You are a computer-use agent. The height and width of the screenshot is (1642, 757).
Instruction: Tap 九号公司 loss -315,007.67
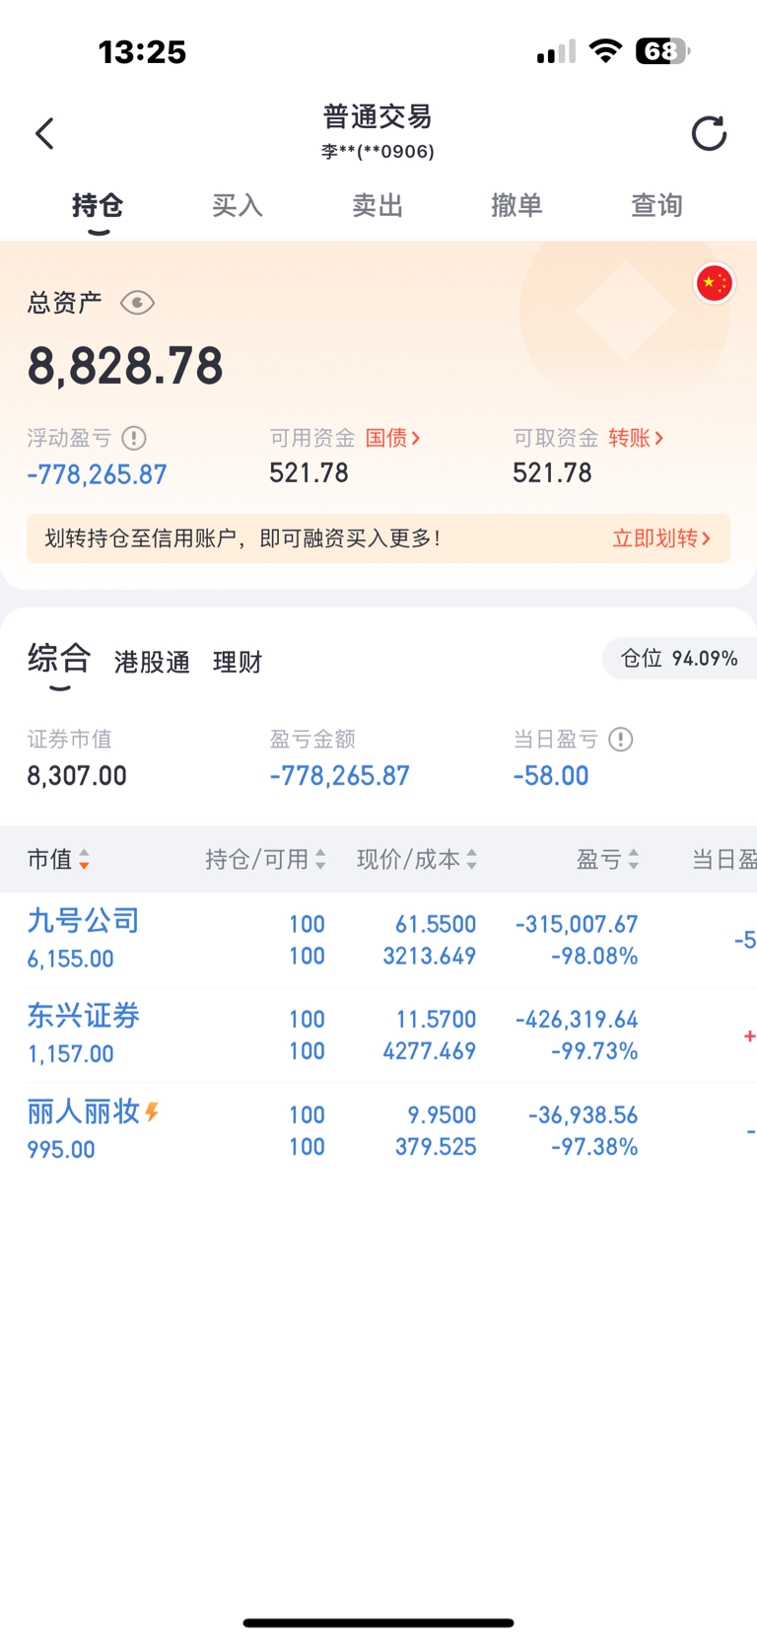tap(577, 924)
